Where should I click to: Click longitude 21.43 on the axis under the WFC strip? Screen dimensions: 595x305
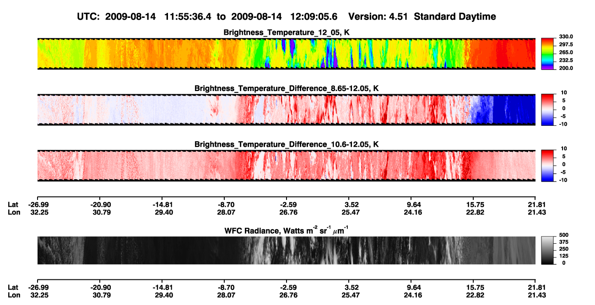(537, 294)
